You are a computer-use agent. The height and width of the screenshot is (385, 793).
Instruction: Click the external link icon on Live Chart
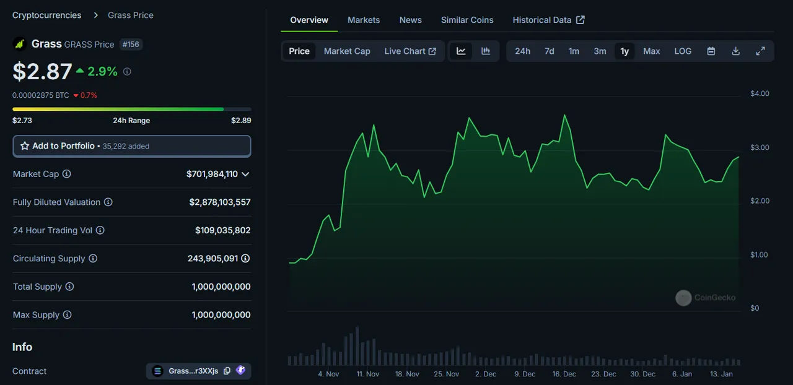point(432,51)
